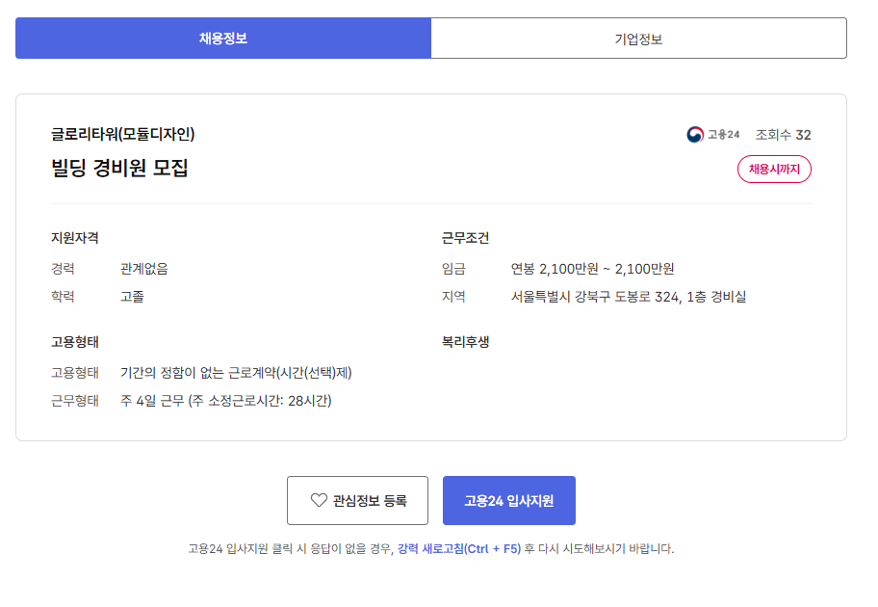Open the 기업정보 tab
Image resolution: width=878 pixels, height=607 pixels.
(x=639, y=39)
